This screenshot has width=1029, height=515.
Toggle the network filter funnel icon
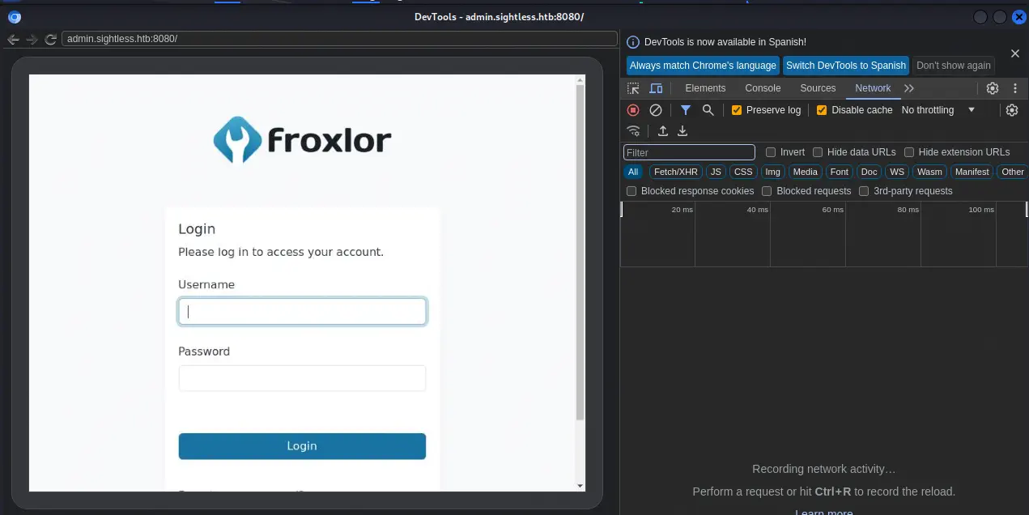[x=686, y=110]
